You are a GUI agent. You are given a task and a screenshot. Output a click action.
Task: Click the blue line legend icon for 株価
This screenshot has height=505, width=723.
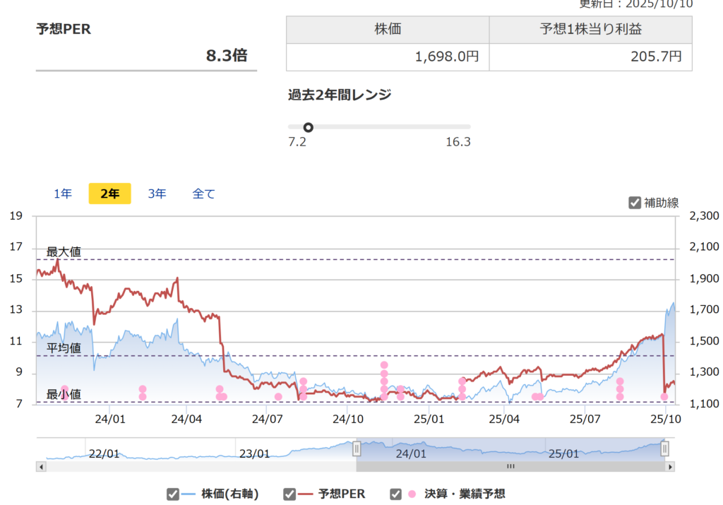[190, 494]
